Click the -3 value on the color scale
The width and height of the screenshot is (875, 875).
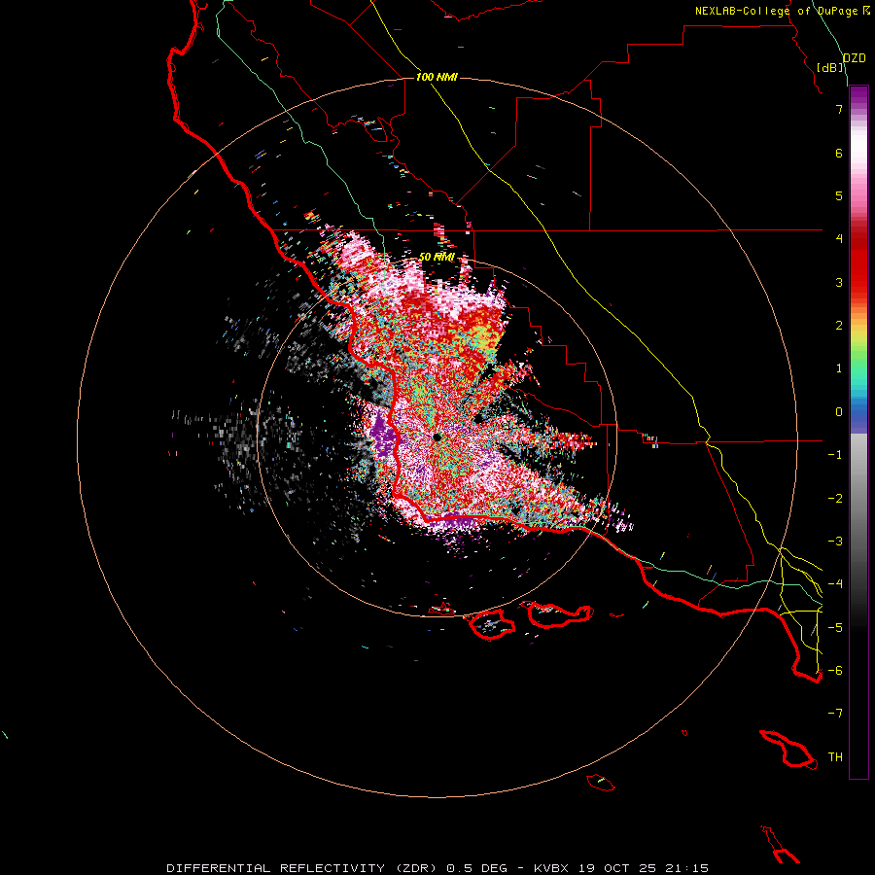pyautogui.click(x=835, y=542)
